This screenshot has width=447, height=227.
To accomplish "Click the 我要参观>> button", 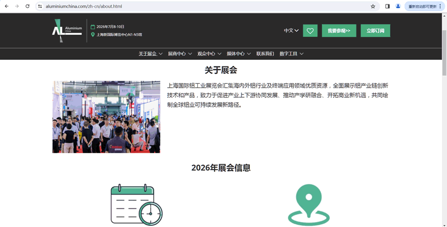I will [339, 31].
